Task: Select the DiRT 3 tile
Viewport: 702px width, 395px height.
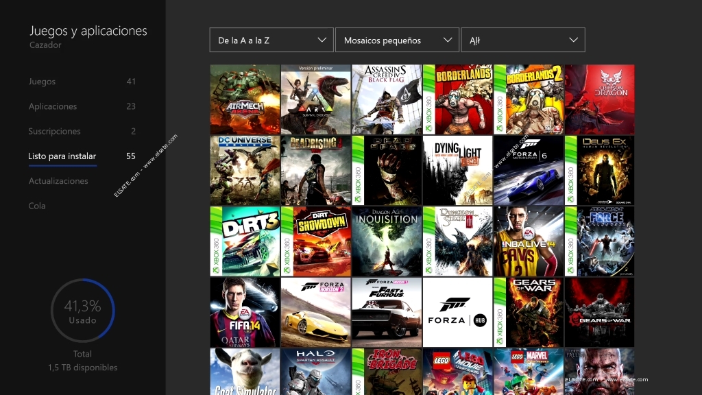Action: pyautogui.click(x=245, y=241)
